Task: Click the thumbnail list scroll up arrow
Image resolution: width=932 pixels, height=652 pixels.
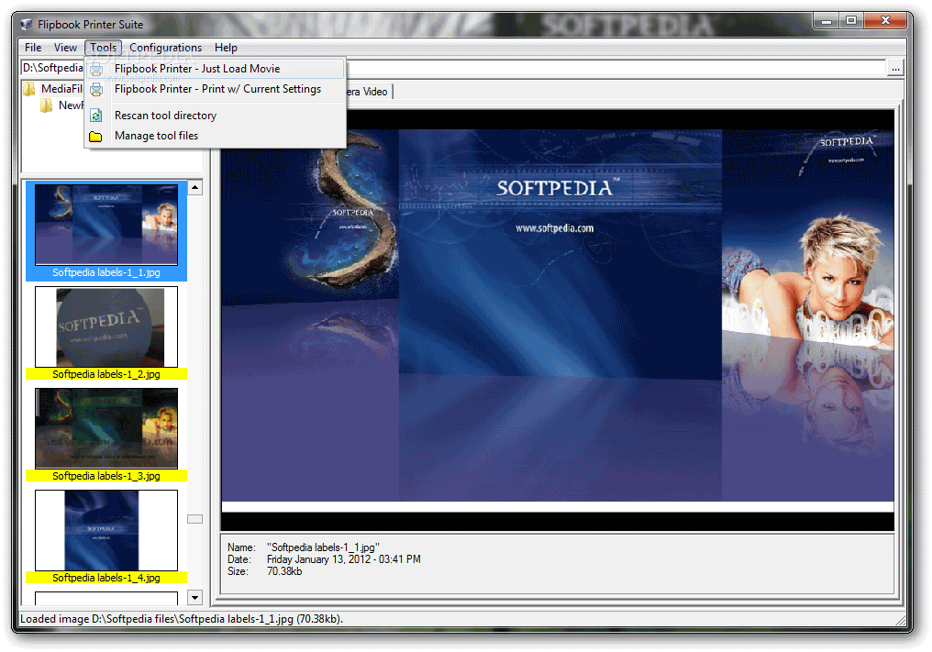Action: pos(195,188)
